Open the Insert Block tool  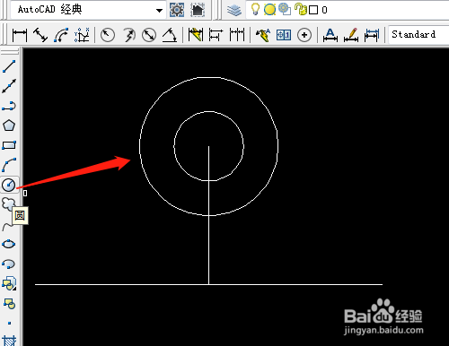click(x=9, y=283)
